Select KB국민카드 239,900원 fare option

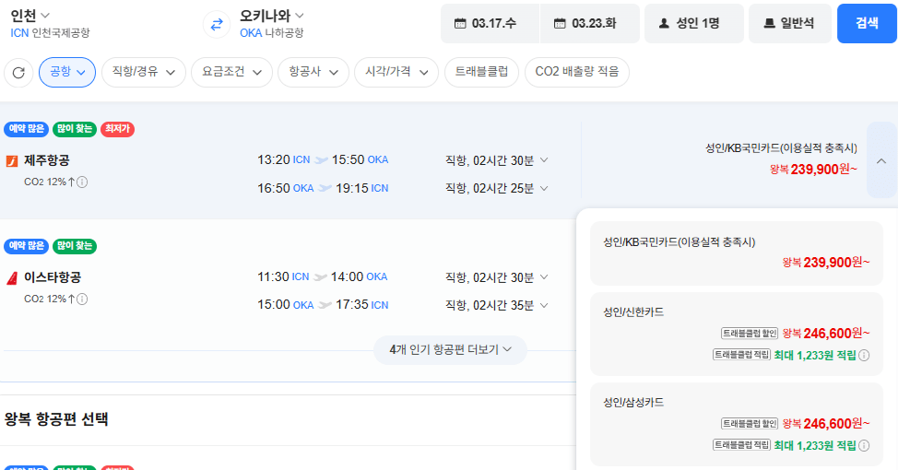click(x=737, y=253)
